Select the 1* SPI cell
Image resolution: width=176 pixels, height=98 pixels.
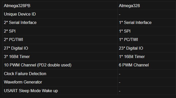click(147, 31)
